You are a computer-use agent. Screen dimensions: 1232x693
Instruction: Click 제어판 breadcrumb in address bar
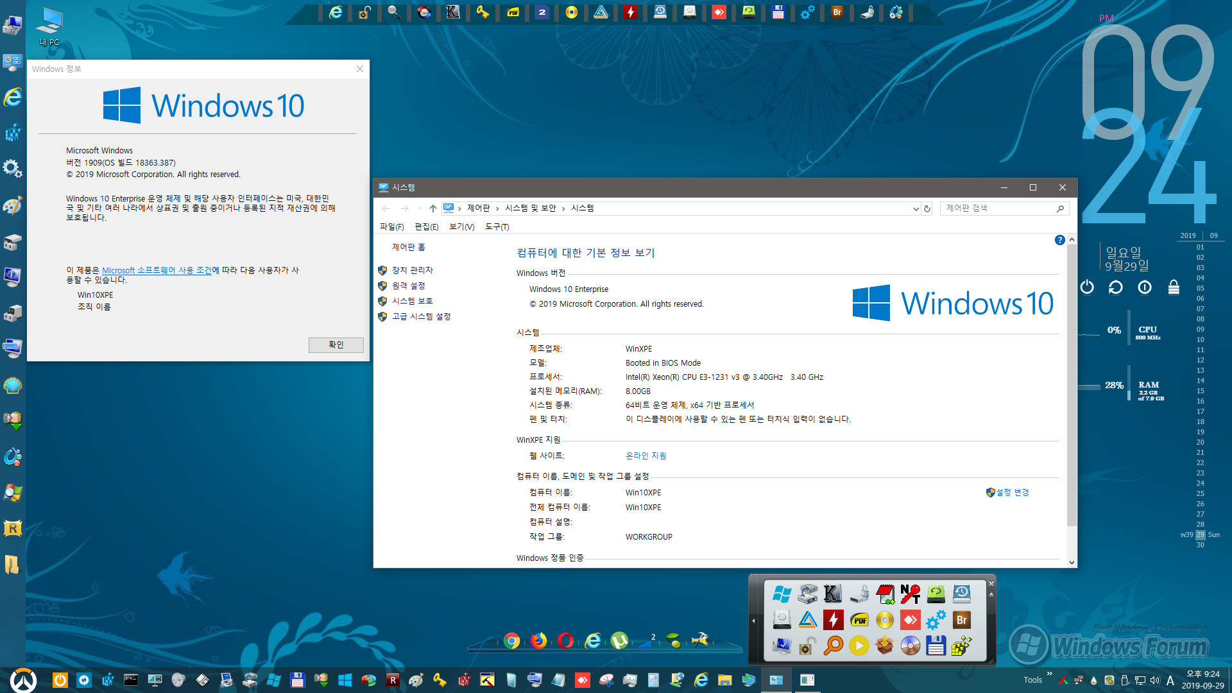pyautogui.click(x=478, y=208)
